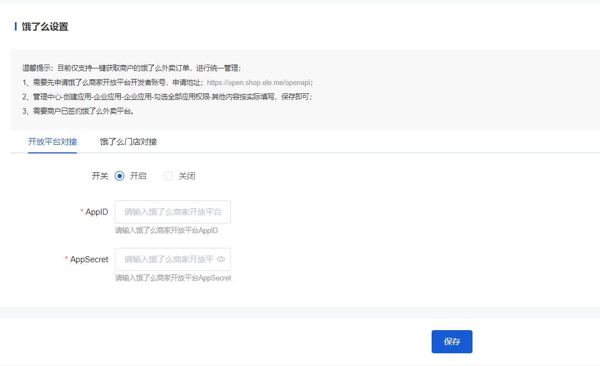Click notice line 2 about 管理中心-创建应用
Screen dimensions: 600x366
click(x=167, y=97)
